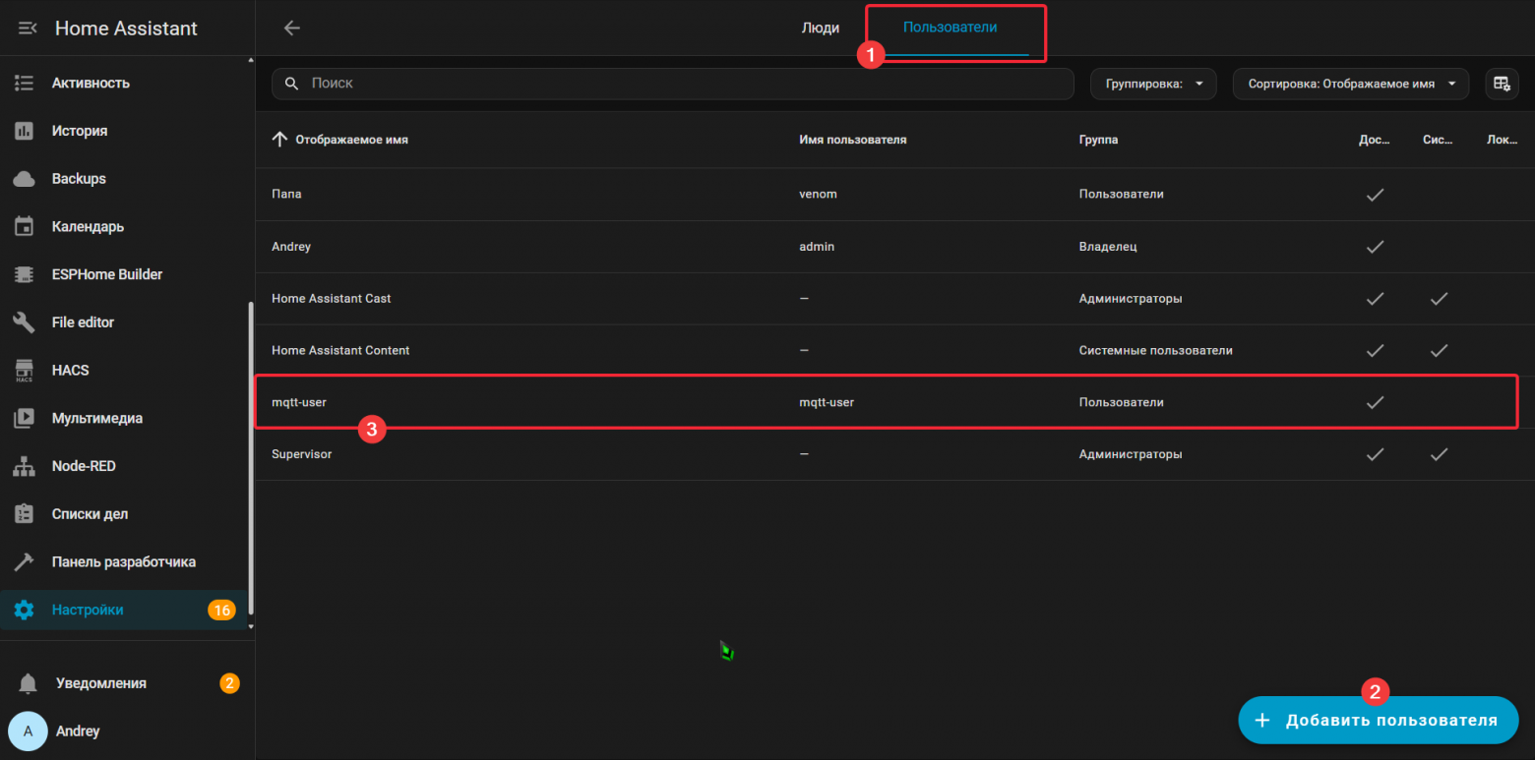Switch to the Пользователи tab
Screen dimensions: 1535x760
click(950, 28)
